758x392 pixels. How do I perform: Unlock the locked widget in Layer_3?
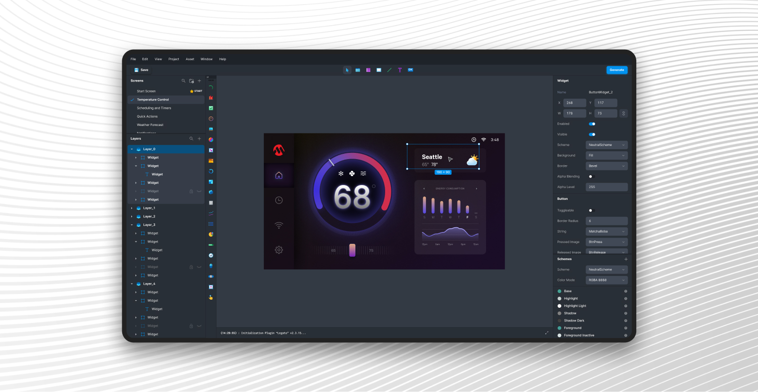coord(191,267)
